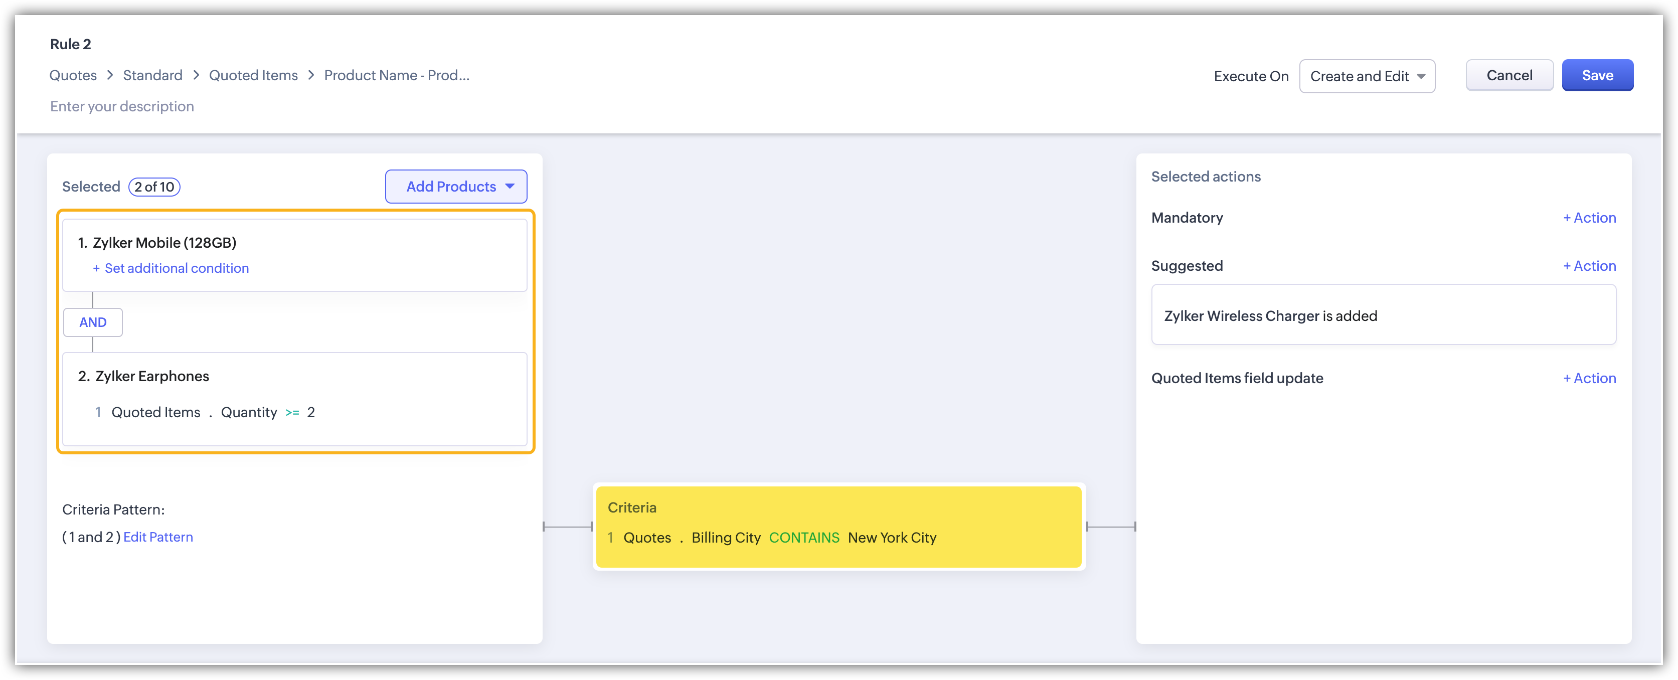This screenshot has height=680, width=1678.
Task: Click the Save button
Action: [x=1597, y=76]
